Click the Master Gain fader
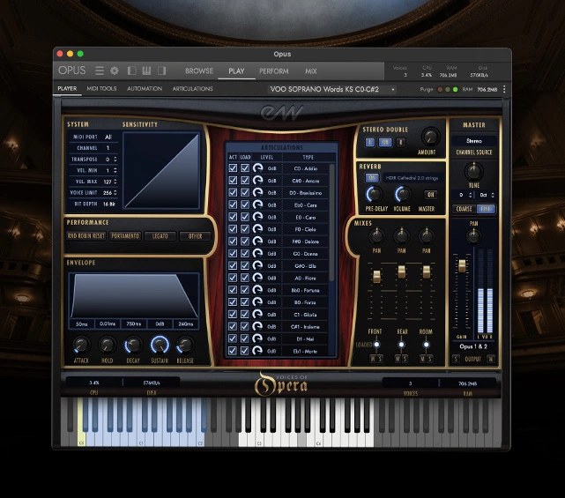The width and height of the screenshot is (565, 498). point(462,266)
